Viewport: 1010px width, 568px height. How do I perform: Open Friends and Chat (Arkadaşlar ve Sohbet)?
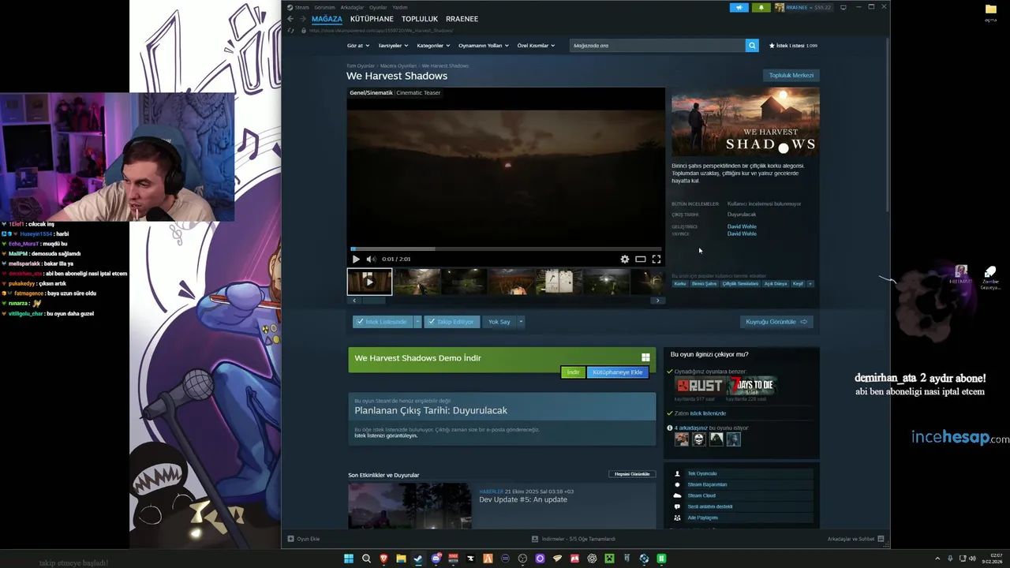pyautogui.click(x=855, y=539)
